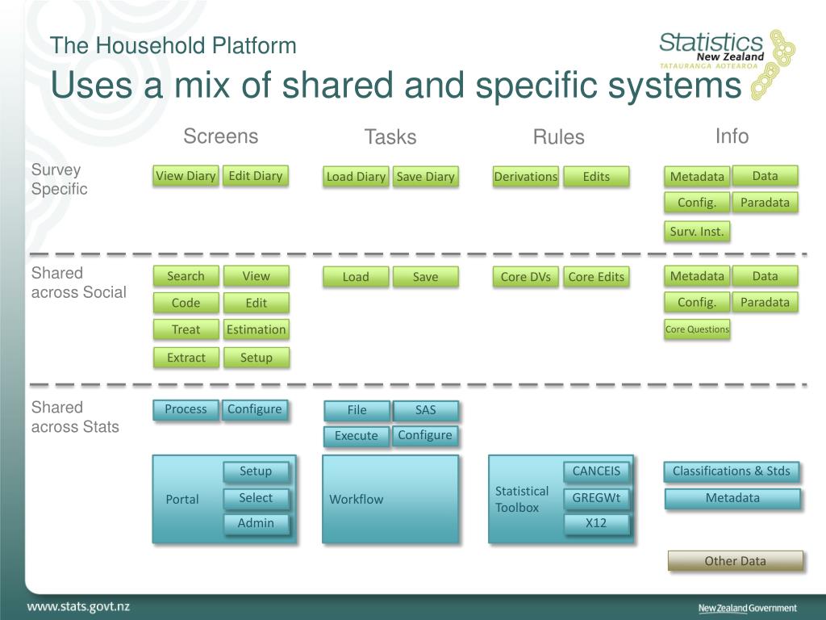Viewport: 826px width, 620px height.
Task: Select the green Setup box beside Extract
Action: [x=256, y=358]
